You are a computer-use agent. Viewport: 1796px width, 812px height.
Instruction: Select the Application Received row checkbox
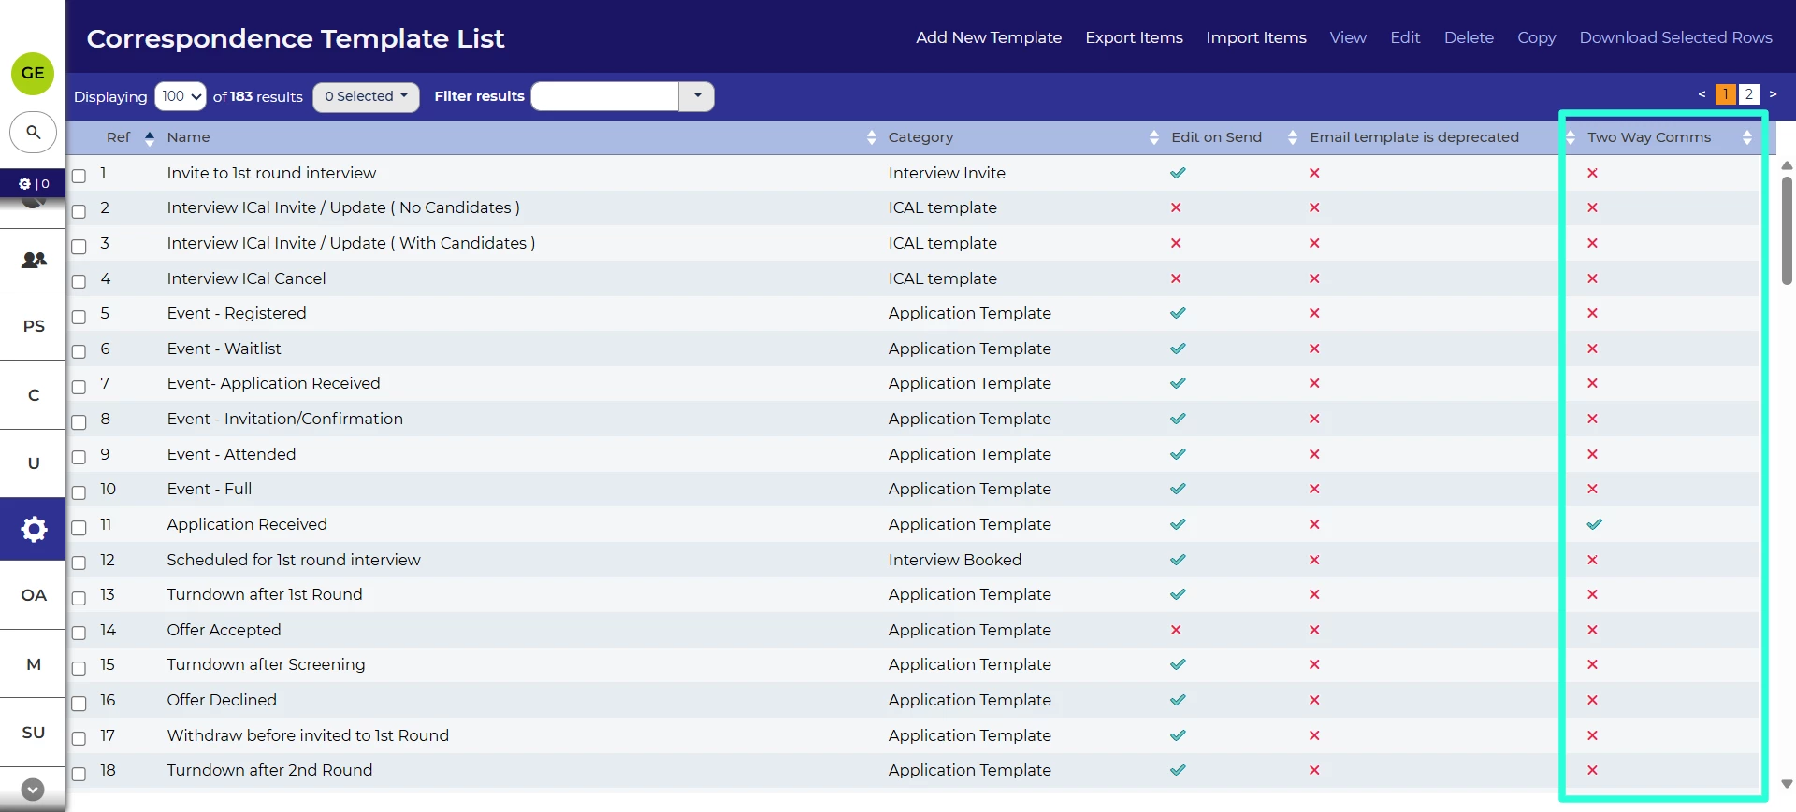pyautogui.click(x=80, y=527)
